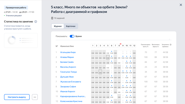Toggle the Время switch off
Image resolution: width=185 pixels, height=104 pixels.
click(x=72, y=36)
